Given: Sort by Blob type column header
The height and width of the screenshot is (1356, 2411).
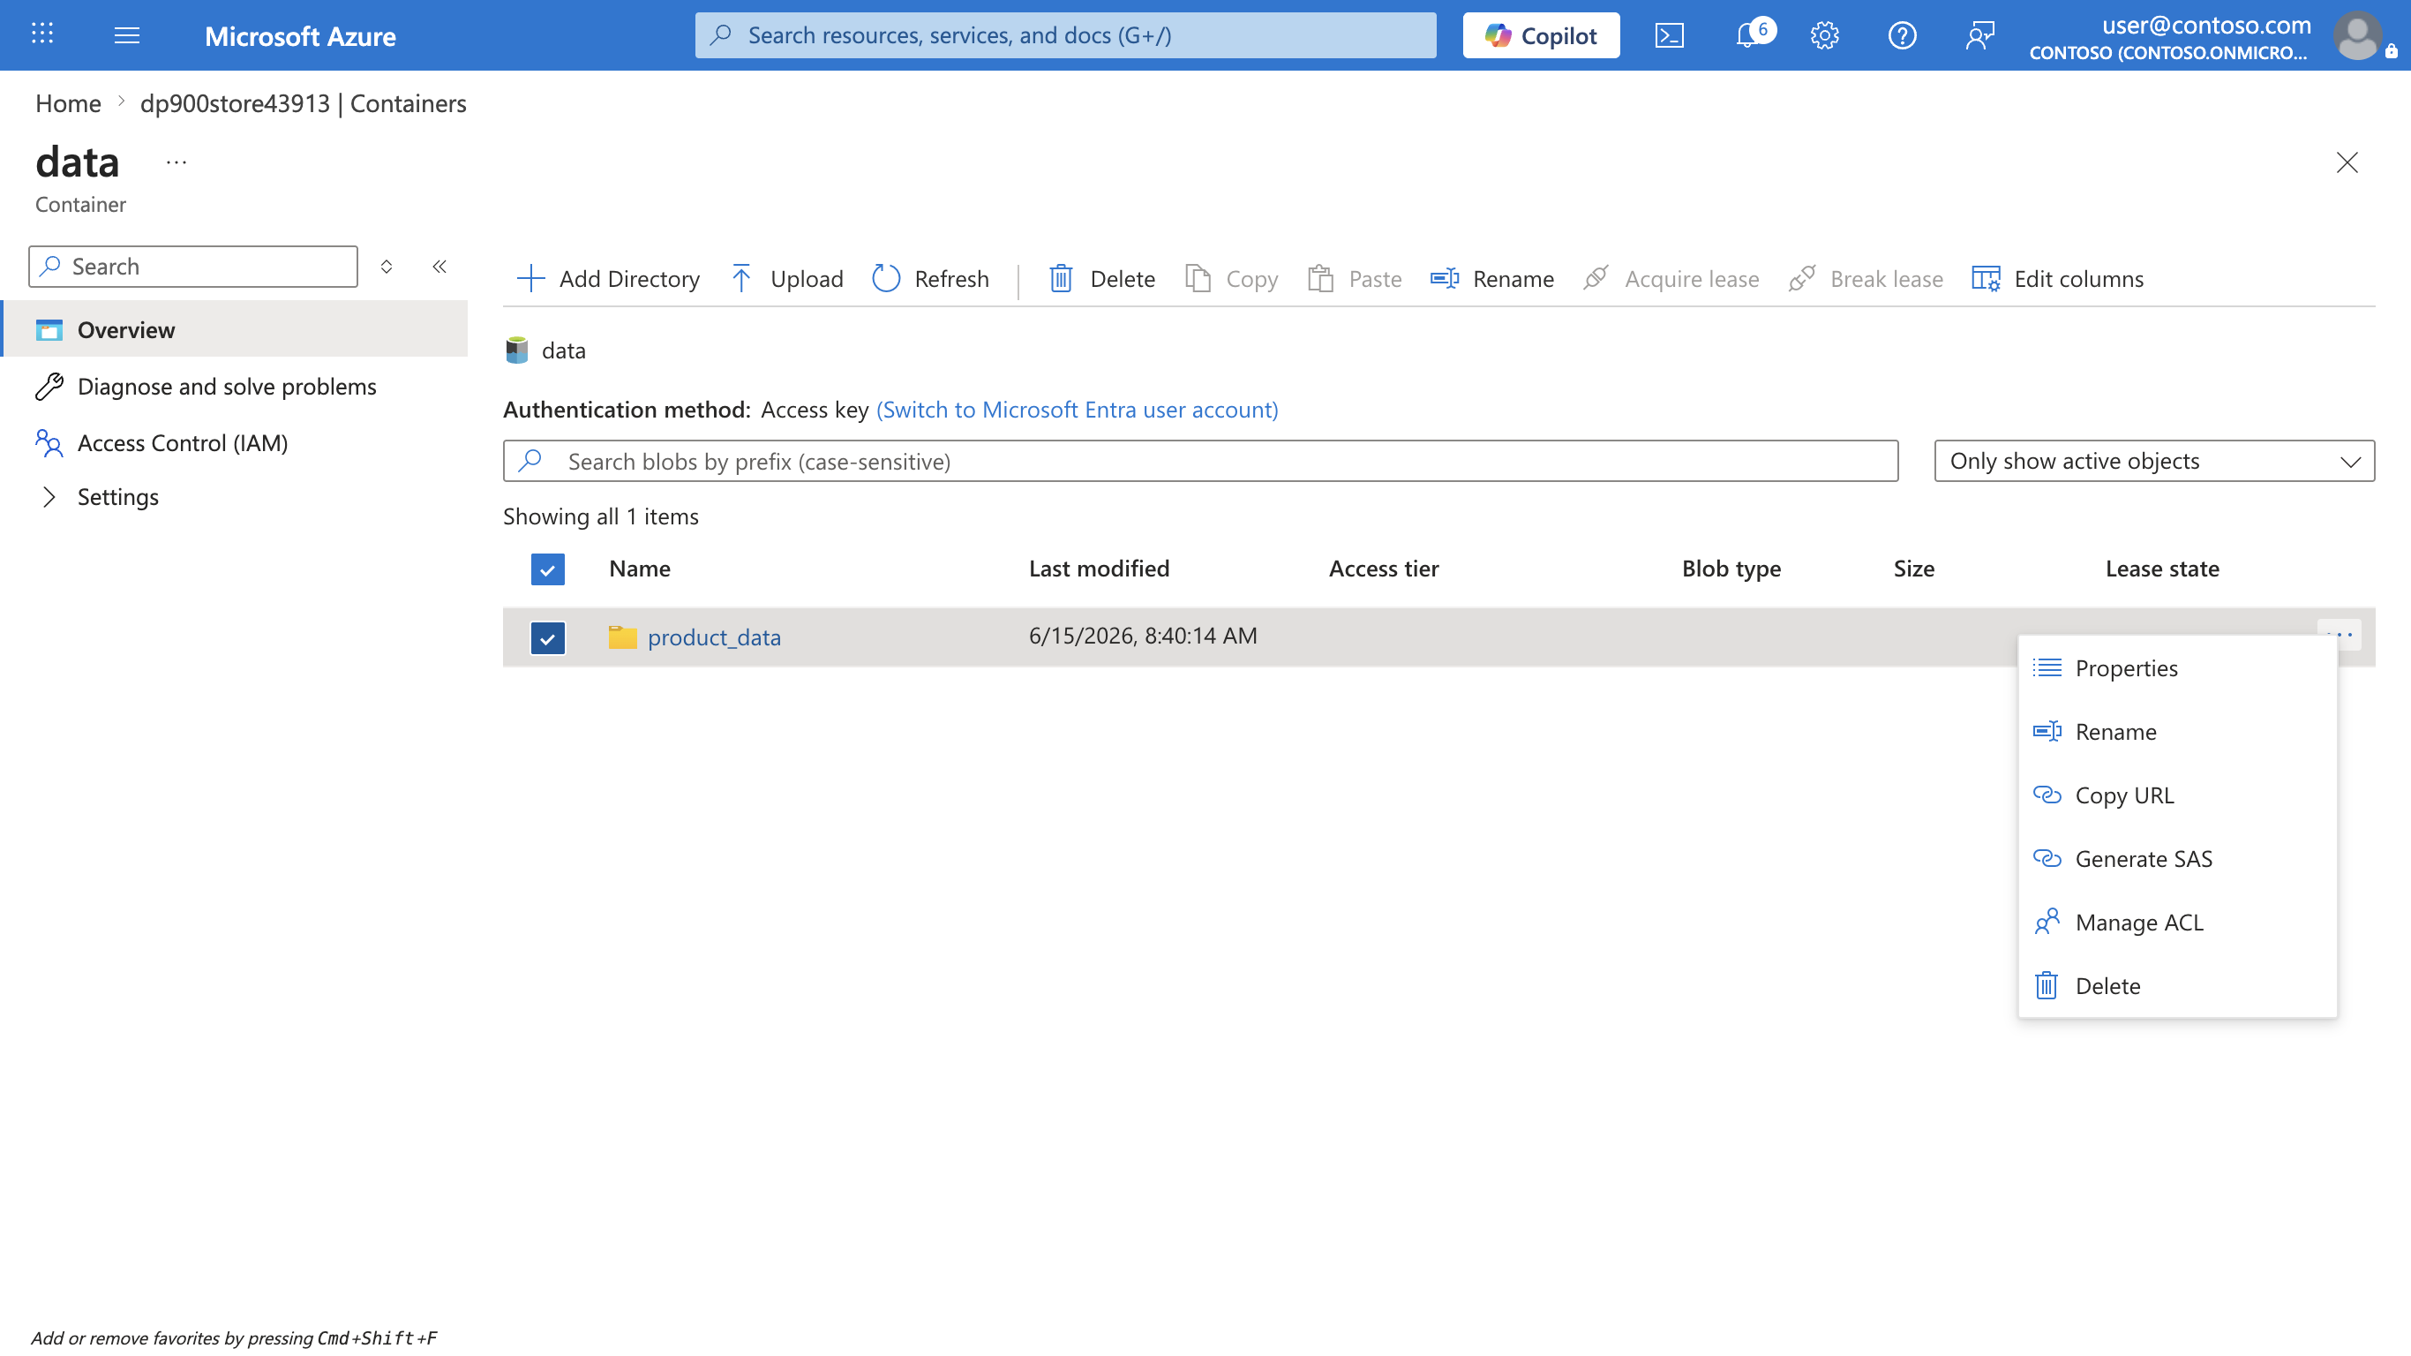Looking at the screenshot, I should click(1731, 569).
